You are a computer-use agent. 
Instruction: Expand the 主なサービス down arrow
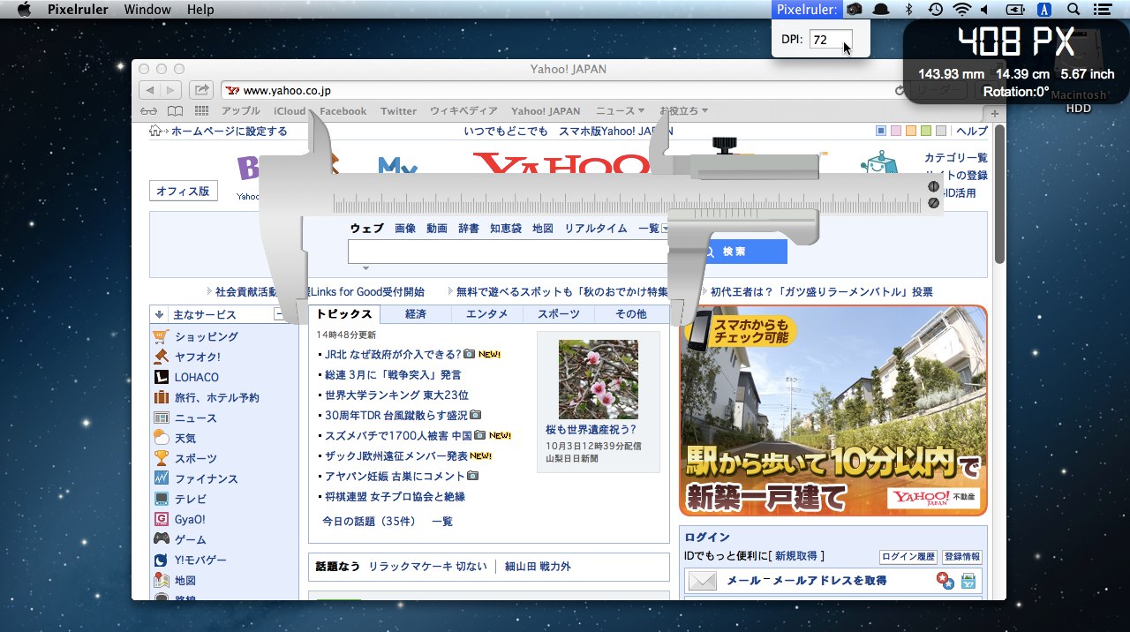pos(159,314)
